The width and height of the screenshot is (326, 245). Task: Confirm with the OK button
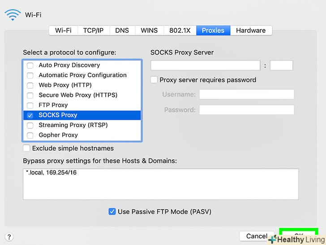[298, 235]
